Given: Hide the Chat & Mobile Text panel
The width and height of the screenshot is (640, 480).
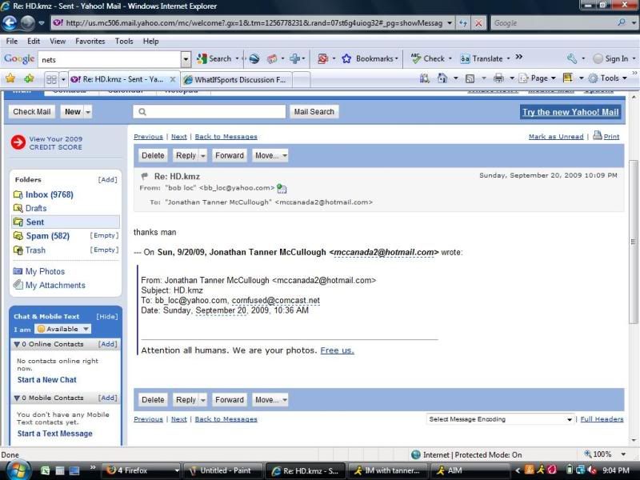Looking at the screenshot, I should click(x=107, y=317).
